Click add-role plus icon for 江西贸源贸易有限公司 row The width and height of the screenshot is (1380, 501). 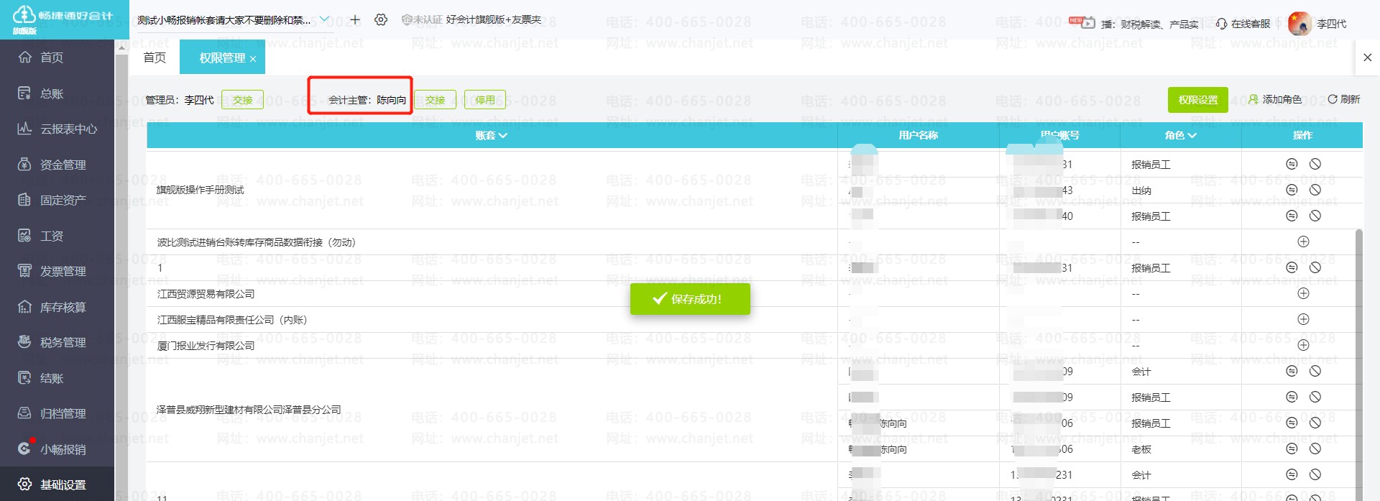1302,293
